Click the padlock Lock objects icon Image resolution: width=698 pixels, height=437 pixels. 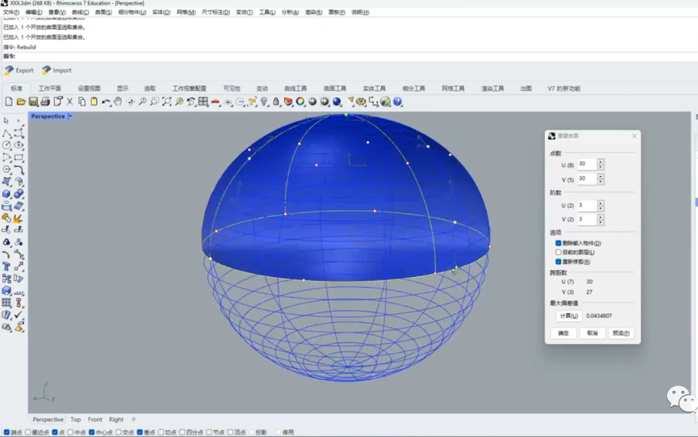276,102
